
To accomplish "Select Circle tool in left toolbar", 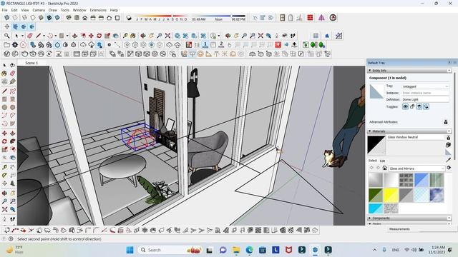I will pos(4,107).
